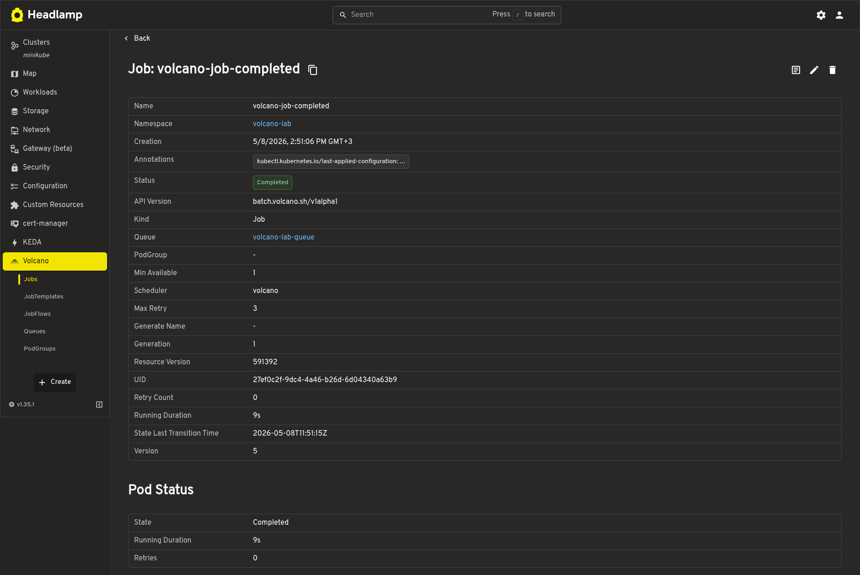Click the Configuration sidebar icon

(x=15, y=186)
